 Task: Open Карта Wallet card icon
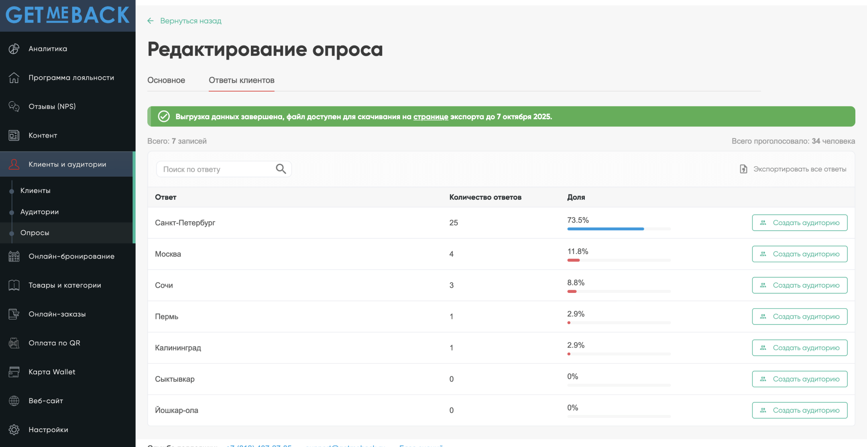[14, 372]
